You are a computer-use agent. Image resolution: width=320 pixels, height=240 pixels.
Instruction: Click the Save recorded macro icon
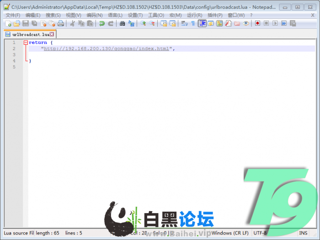tap(293, 23)
